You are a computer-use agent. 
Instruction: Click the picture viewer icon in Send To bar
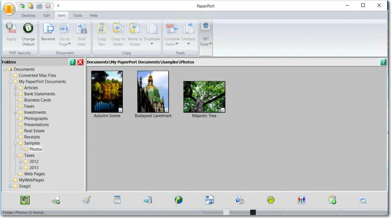117,200
